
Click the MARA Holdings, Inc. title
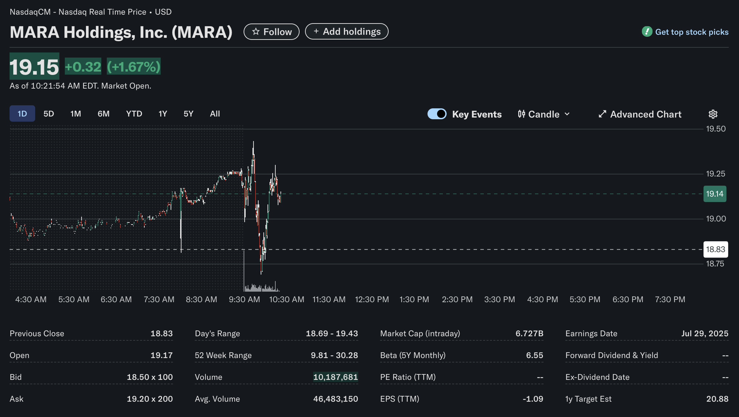click(x=121, y=32)
